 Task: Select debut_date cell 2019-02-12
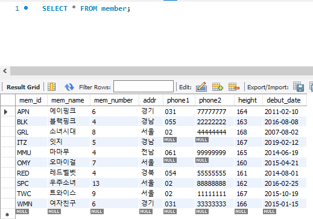click(285, 142)
